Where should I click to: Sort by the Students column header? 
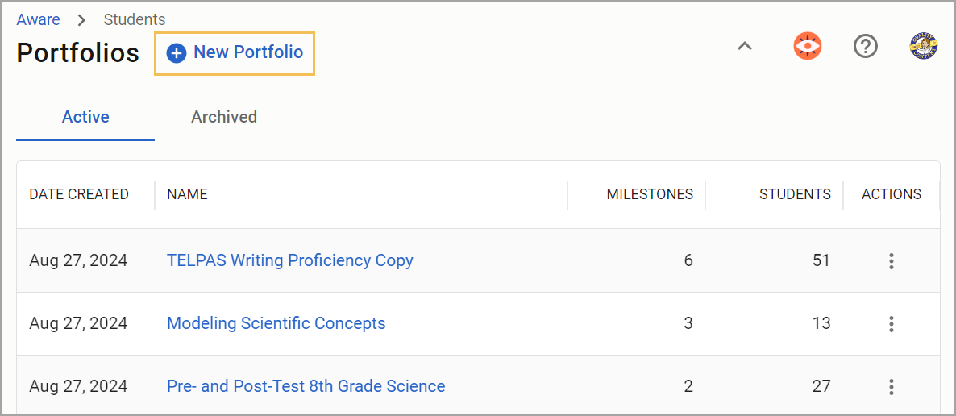click(795, 194)
